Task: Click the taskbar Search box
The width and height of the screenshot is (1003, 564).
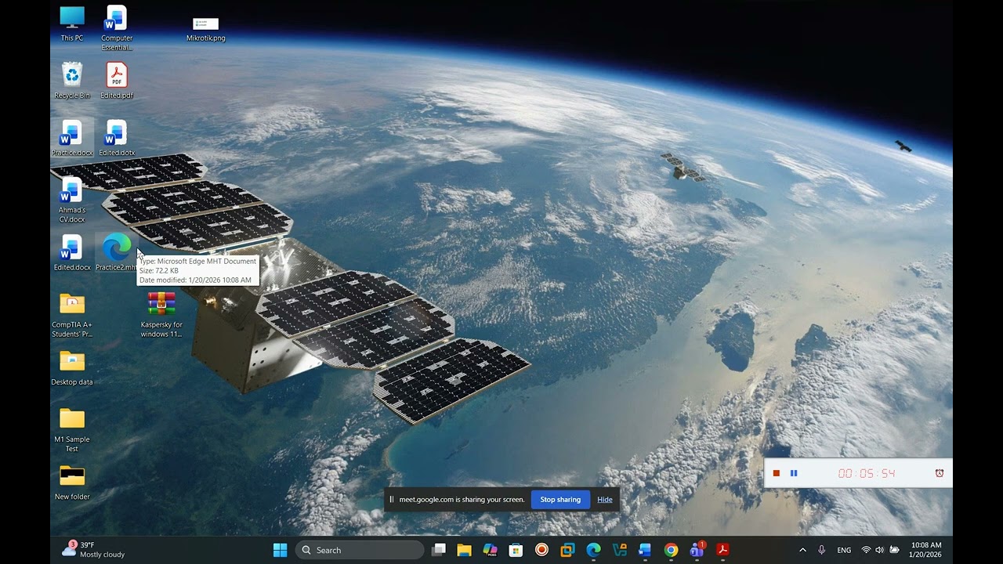Action: coord(360,550)
